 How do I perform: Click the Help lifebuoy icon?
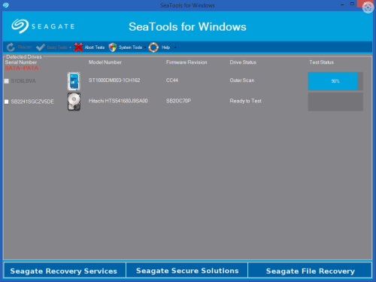point(153,47)
